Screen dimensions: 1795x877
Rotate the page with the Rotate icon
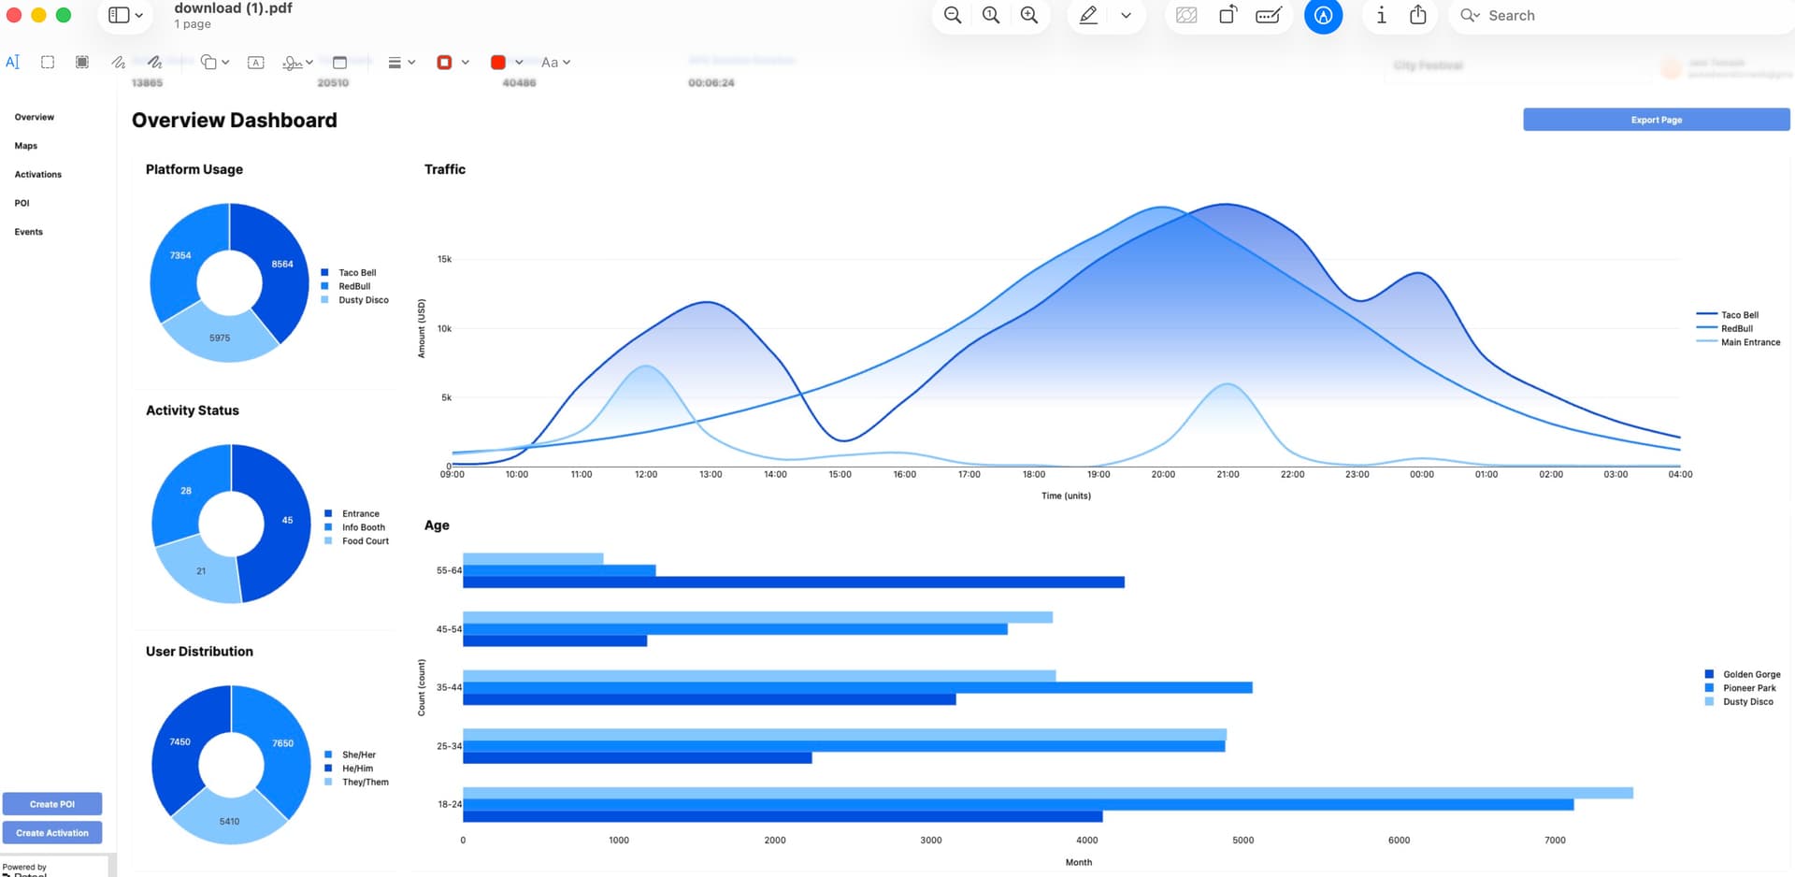point(1228,16)
